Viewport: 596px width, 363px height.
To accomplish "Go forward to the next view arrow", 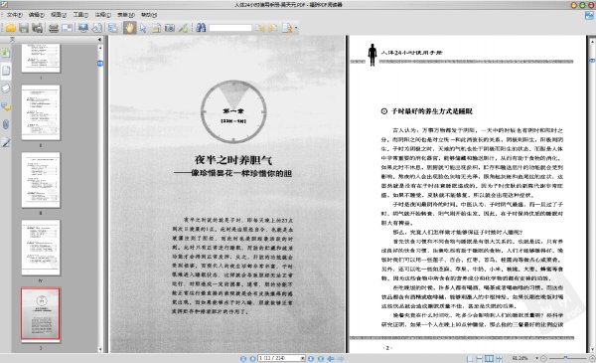I will point(341,358).
